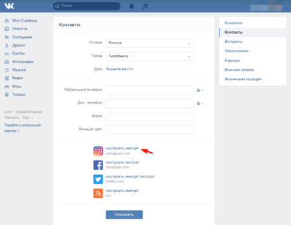Click RSS настроить импорт link
Image resolution: width=291 pixels, height=225 pixels.
coord(122,191)
